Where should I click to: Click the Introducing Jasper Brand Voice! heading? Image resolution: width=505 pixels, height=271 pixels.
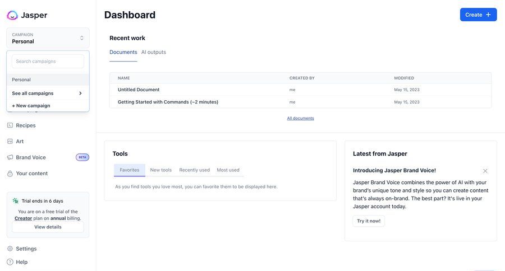coord(394,170)
